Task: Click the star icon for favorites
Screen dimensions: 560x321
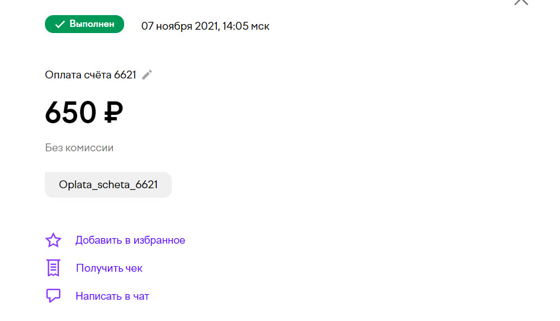Action: pos(53,240)
